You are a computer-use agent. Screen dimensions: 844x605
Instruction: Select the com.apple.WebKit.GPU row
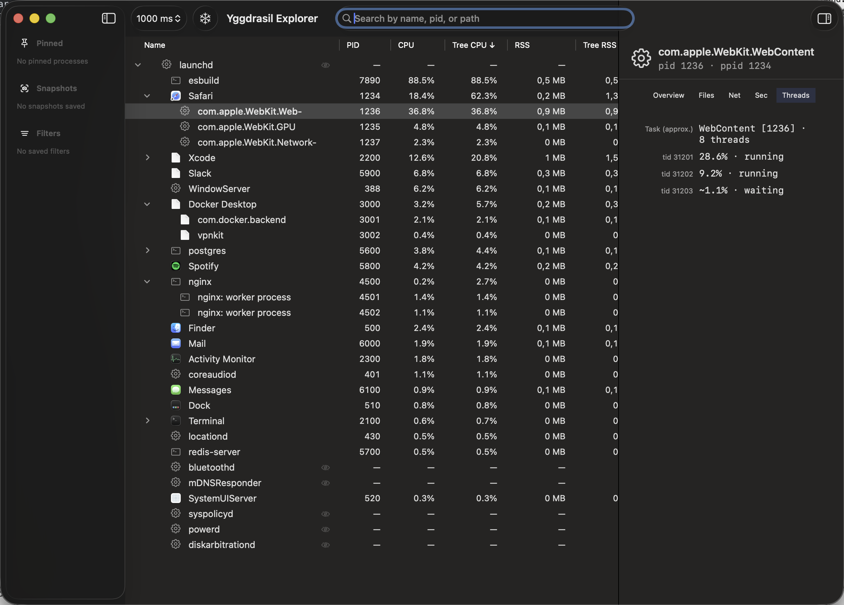371,127
